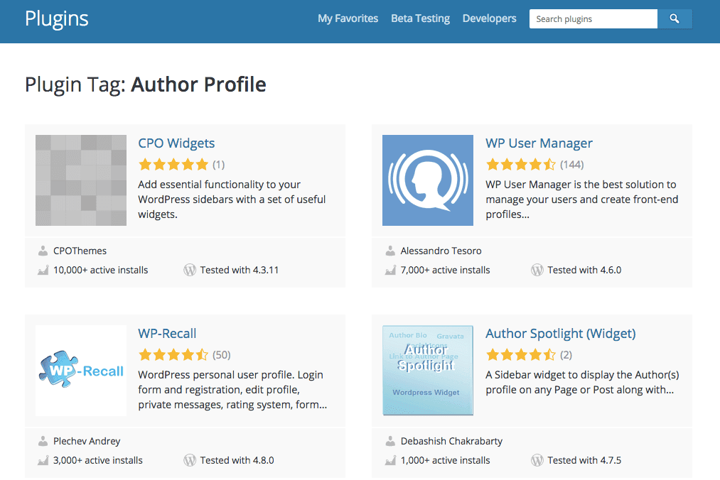720x480 pixels.
Task: Open the My Favorites menu item
Action: point(348,18)
